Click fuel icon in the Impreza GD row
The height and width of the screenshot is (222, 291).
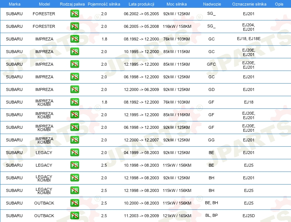pos(74,89)
